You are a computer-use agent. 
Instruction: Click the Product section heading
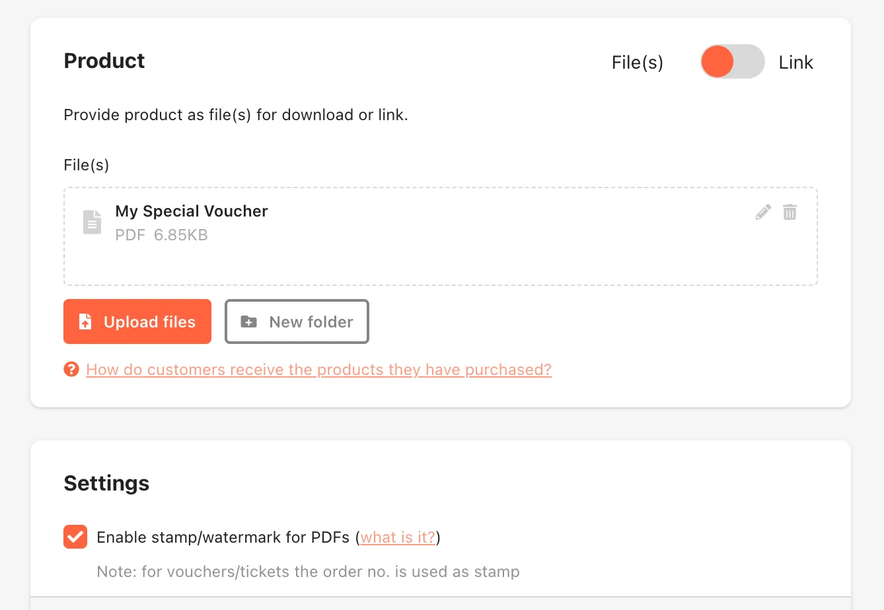104,61
